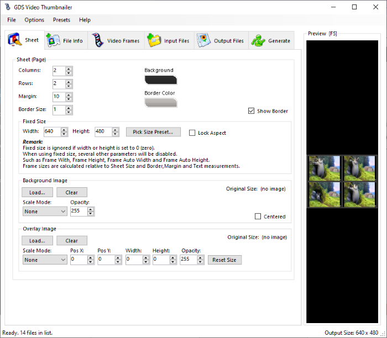Image resolution: width=387 pixels, height=338 pixels.
Task: Click the GDS Video Thumbnailer title bar icon
Action: [x=8, y=7]
